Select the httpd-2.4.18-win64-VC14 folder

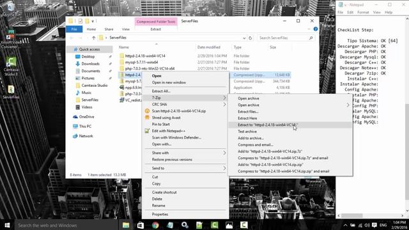coord(145,56)
